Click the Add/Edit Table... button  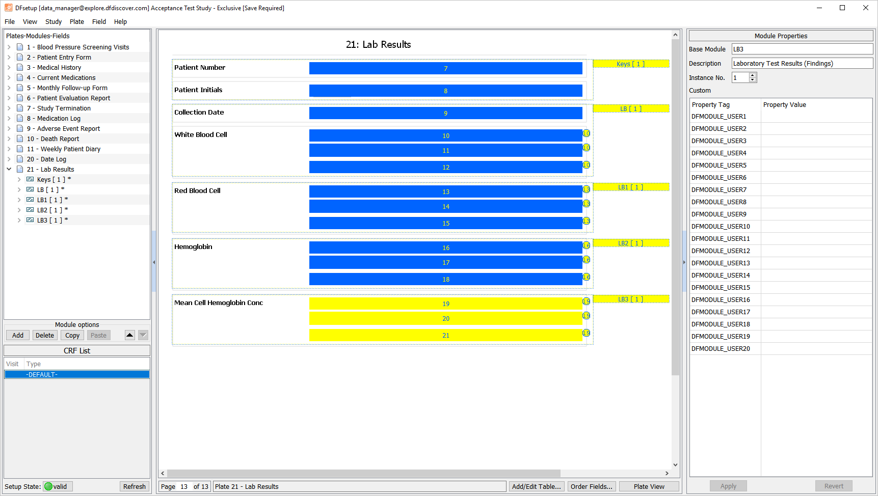pos(536,486)
